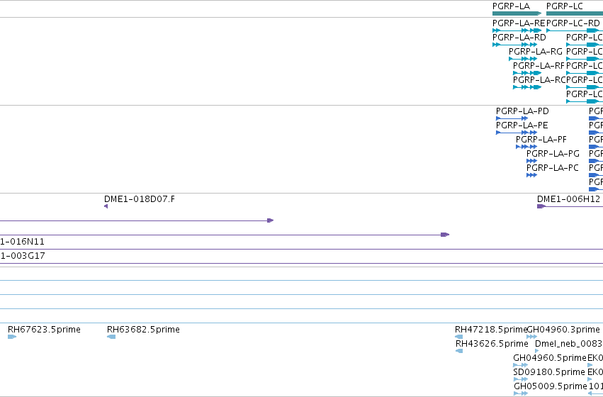Viewport: 603px width, 397px height.
Task: Click the PGRP-LA gene name label
Action: click(511, 6)
